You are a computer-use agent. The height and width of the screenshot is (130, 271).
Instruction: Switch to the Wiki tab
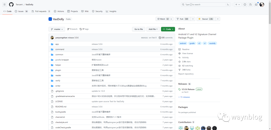tap(85, 11)
